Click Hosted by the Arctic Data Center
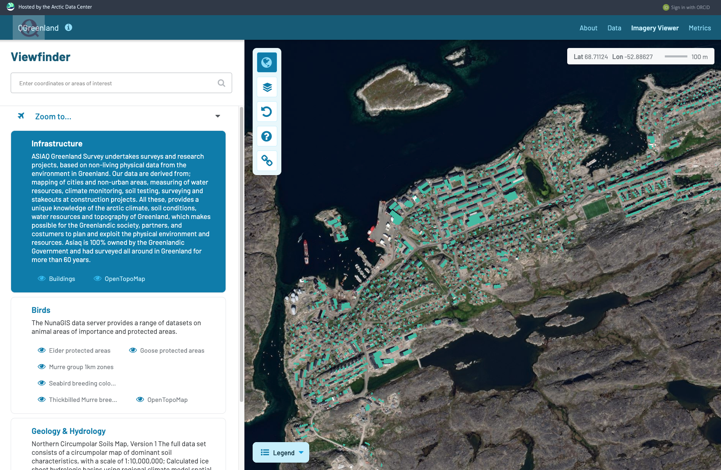 tap(55, 7)
